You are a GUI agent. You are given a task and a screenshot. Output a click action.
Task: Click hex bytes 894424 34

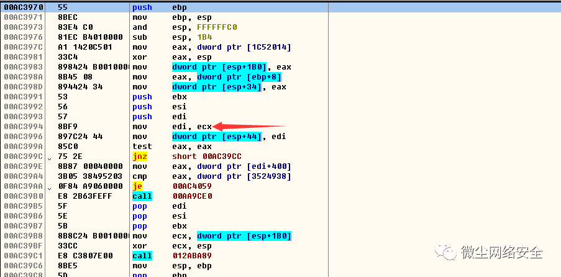tap(80, 87)
